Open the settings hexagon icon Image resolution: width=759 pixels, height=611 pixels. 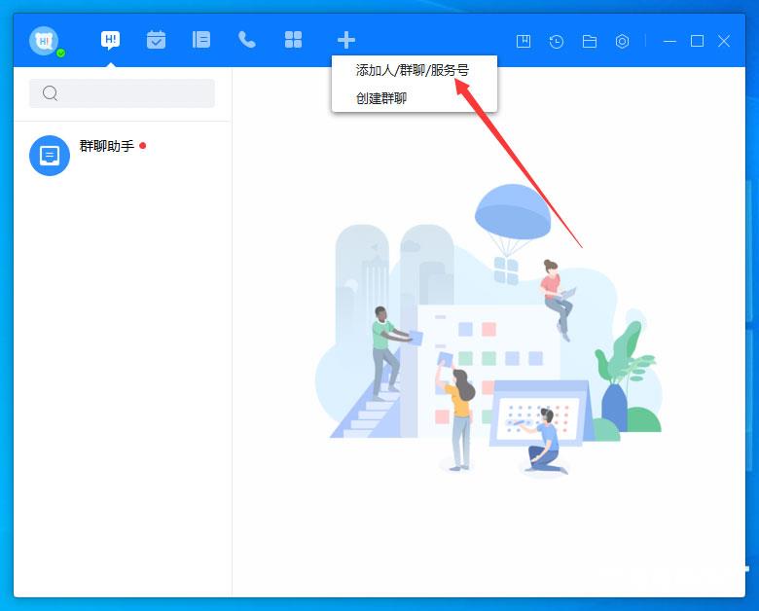tap(622, 41)
